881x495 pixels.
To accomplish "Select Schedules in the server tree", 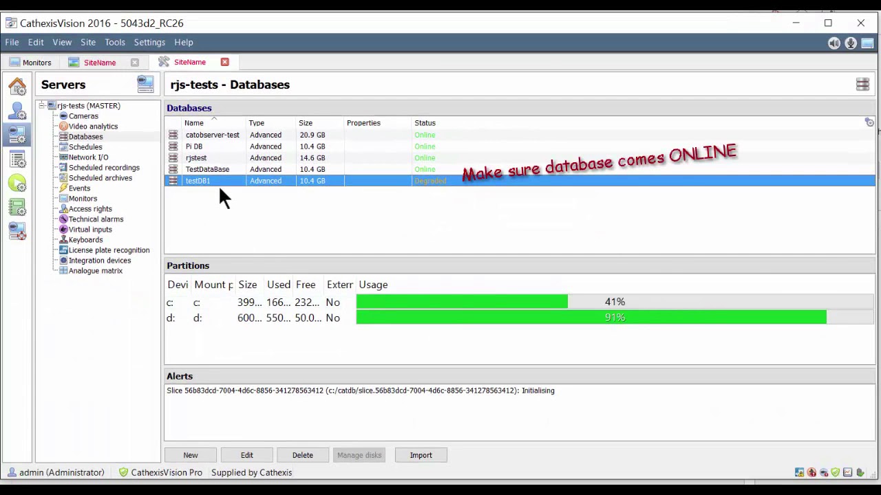I will 85,147.
